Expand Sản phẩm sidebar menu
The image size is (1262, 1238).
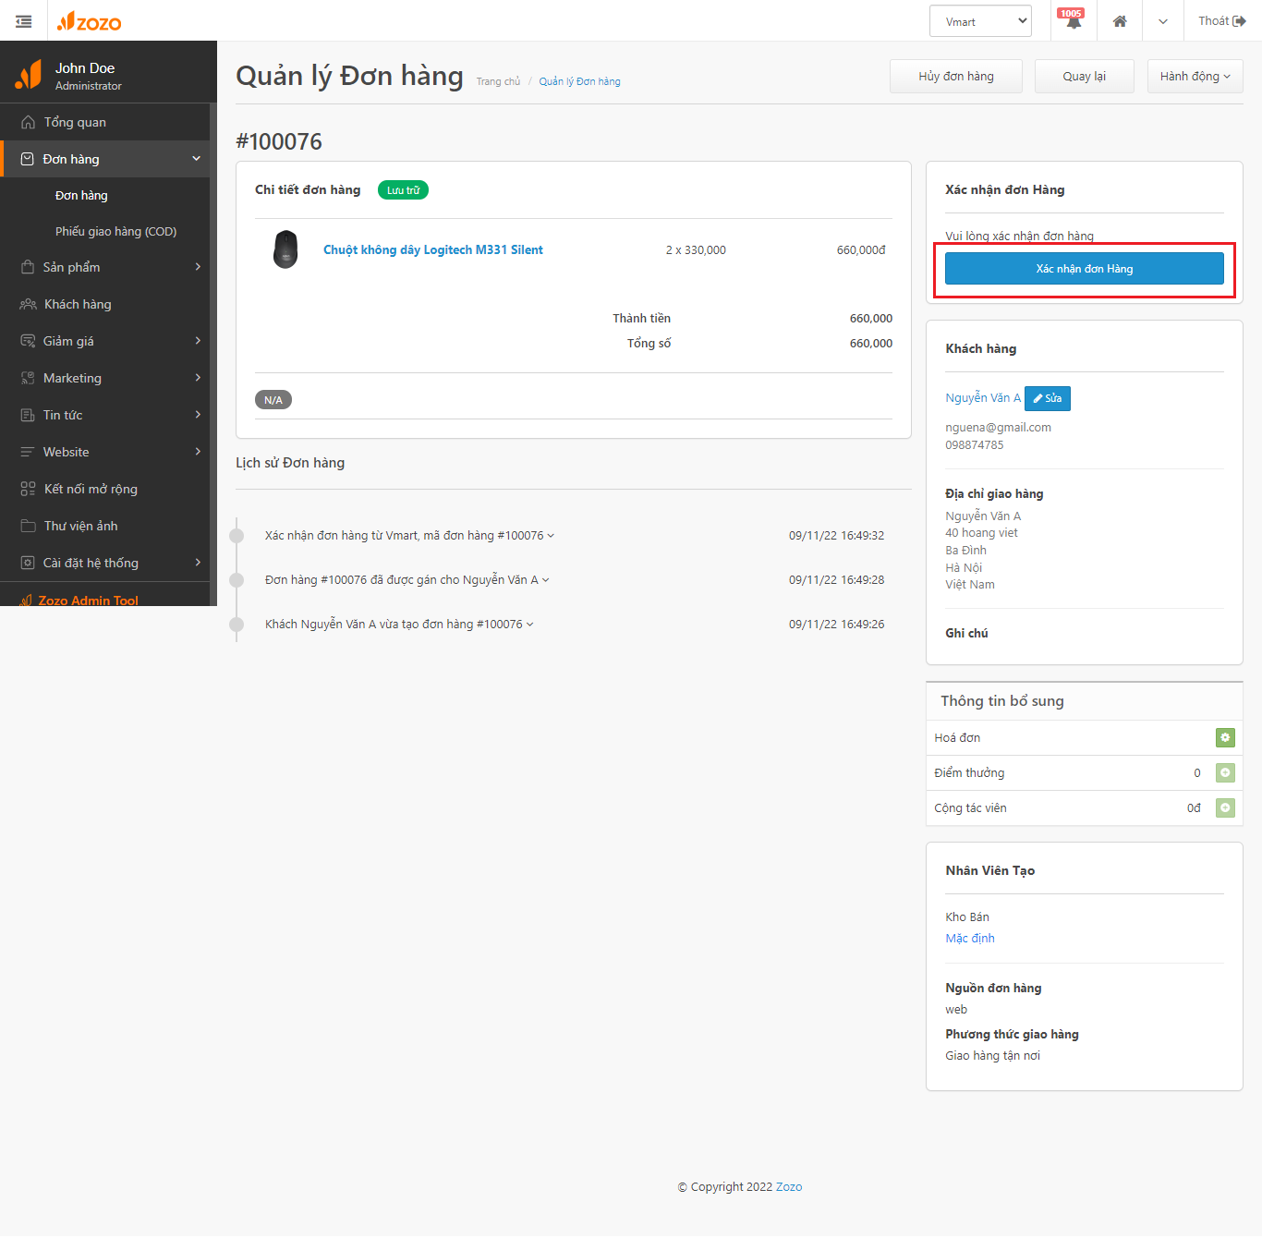(106, 267)
